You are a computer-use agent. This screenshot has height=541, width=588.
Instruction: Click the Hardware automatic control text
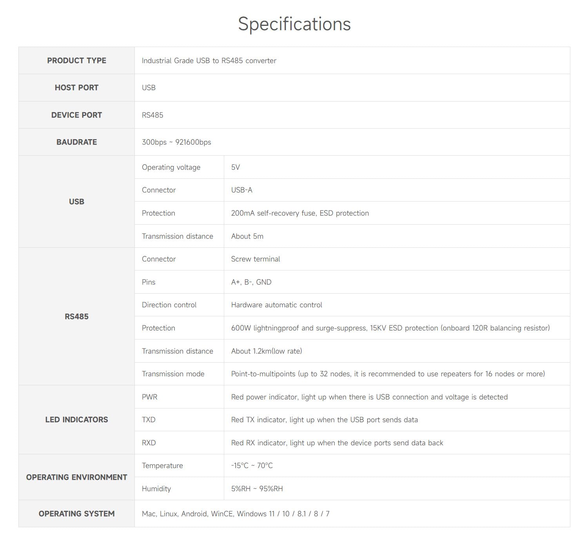[x=277, y=305]
